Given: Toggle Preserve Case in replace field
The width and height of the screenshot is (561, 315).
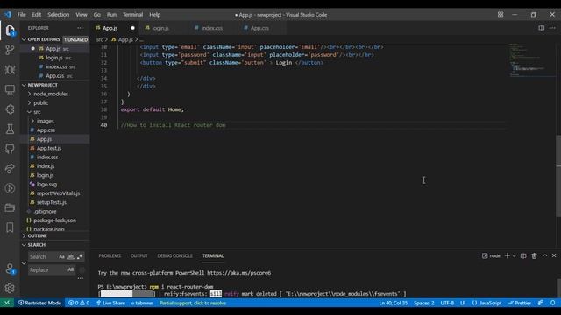Looking at the screenshot, I should 70,269.
